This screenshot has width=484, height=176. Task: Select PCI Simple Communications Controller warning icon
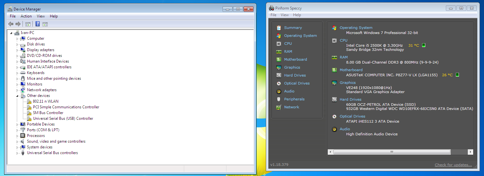[x=29, y=107]
